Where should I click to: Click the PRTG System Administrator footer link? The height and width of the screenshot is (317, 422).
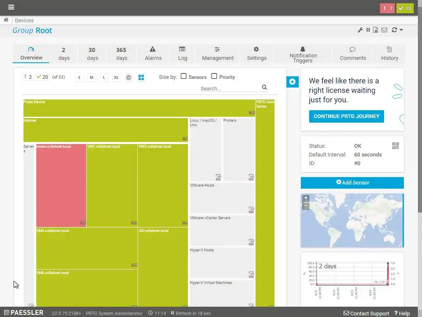(x=114, y=313)
